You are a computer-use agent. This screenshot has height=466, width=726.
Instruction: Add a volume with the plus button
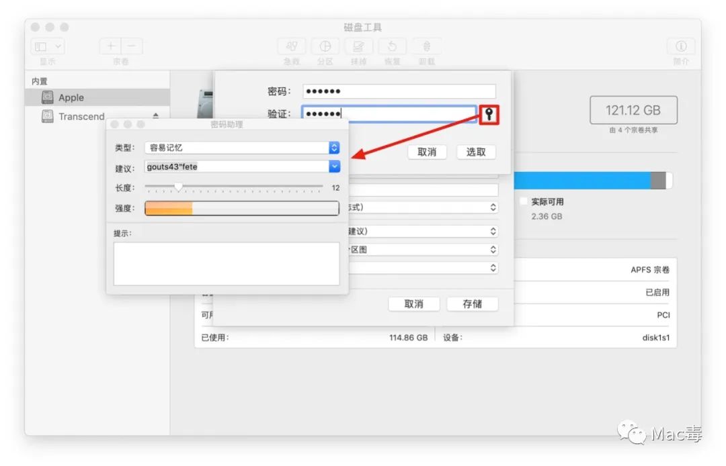pos(111,46)
